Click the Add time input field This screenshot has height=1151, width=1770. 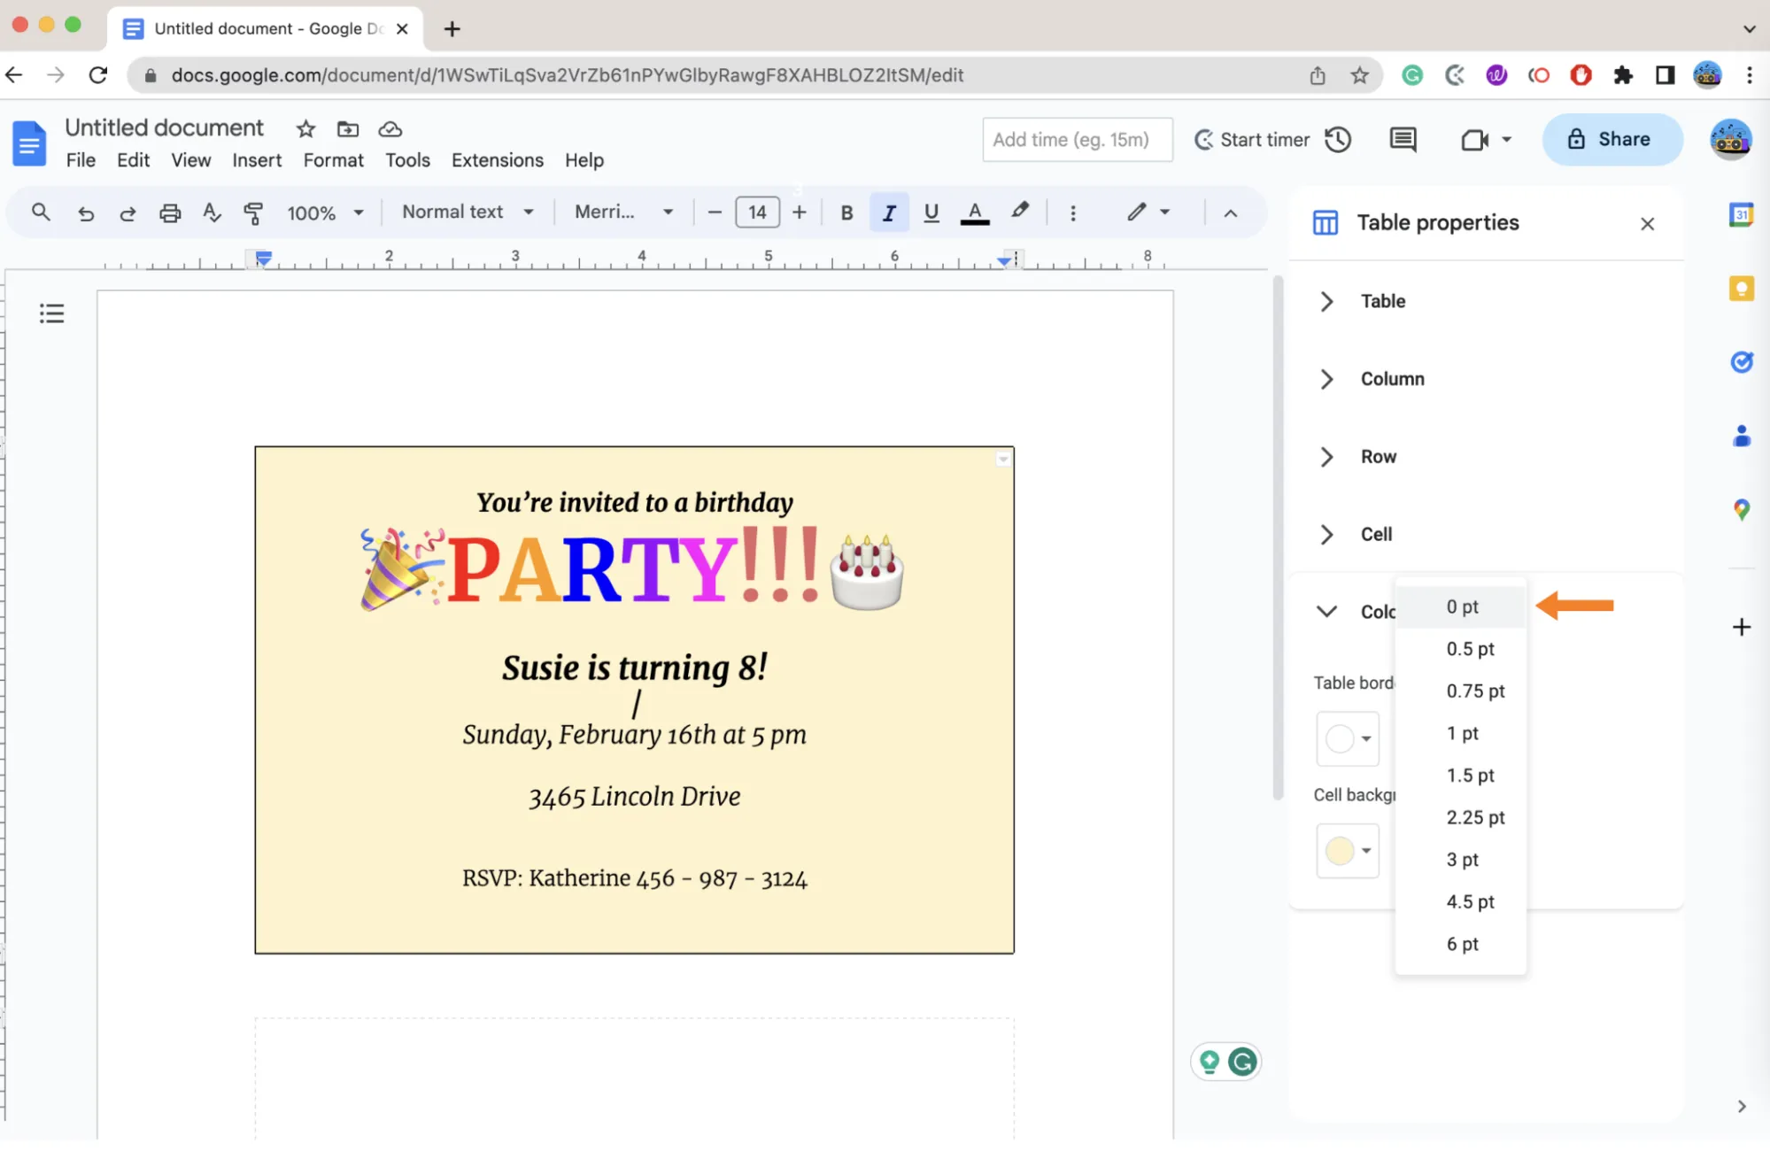pyautogui.click(x=1078, y=140)
